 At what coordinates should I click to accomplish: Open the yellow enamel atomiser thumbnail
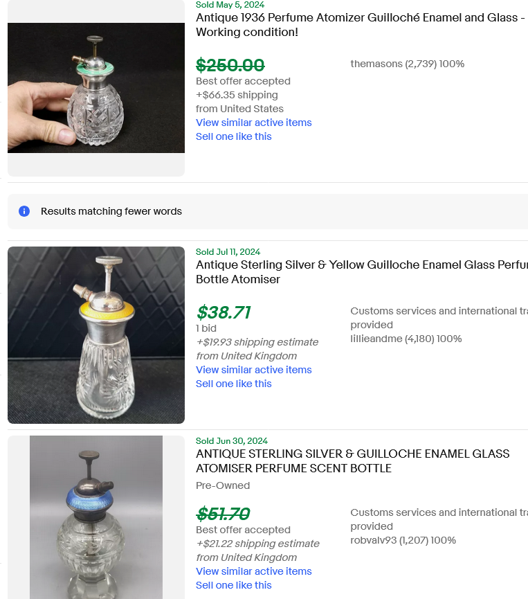96,335
